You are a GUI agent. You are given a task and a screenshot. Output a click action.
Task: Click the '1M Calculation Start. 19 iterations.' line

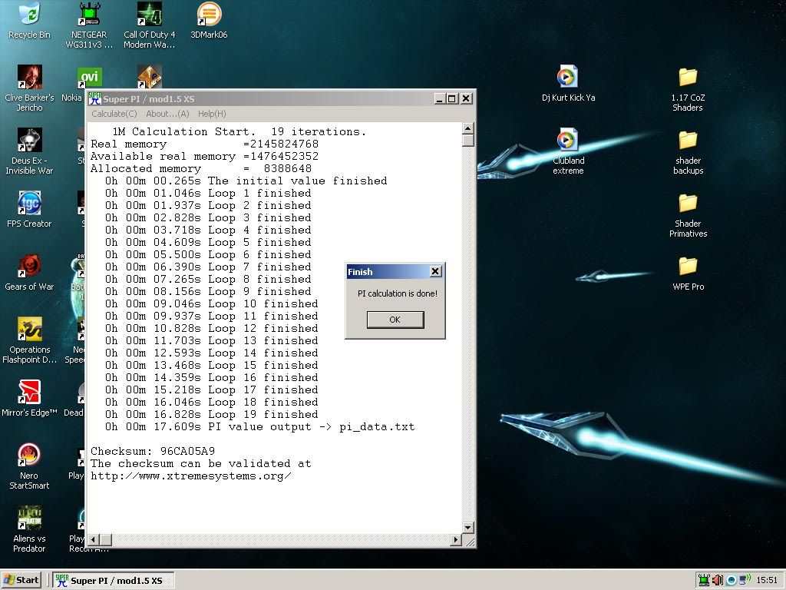pos(239,132)
